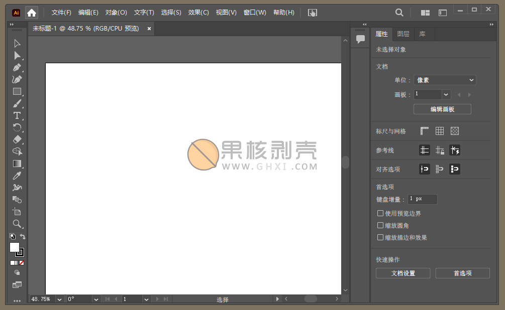
Task: Select the Type tool
Action: 17,116
